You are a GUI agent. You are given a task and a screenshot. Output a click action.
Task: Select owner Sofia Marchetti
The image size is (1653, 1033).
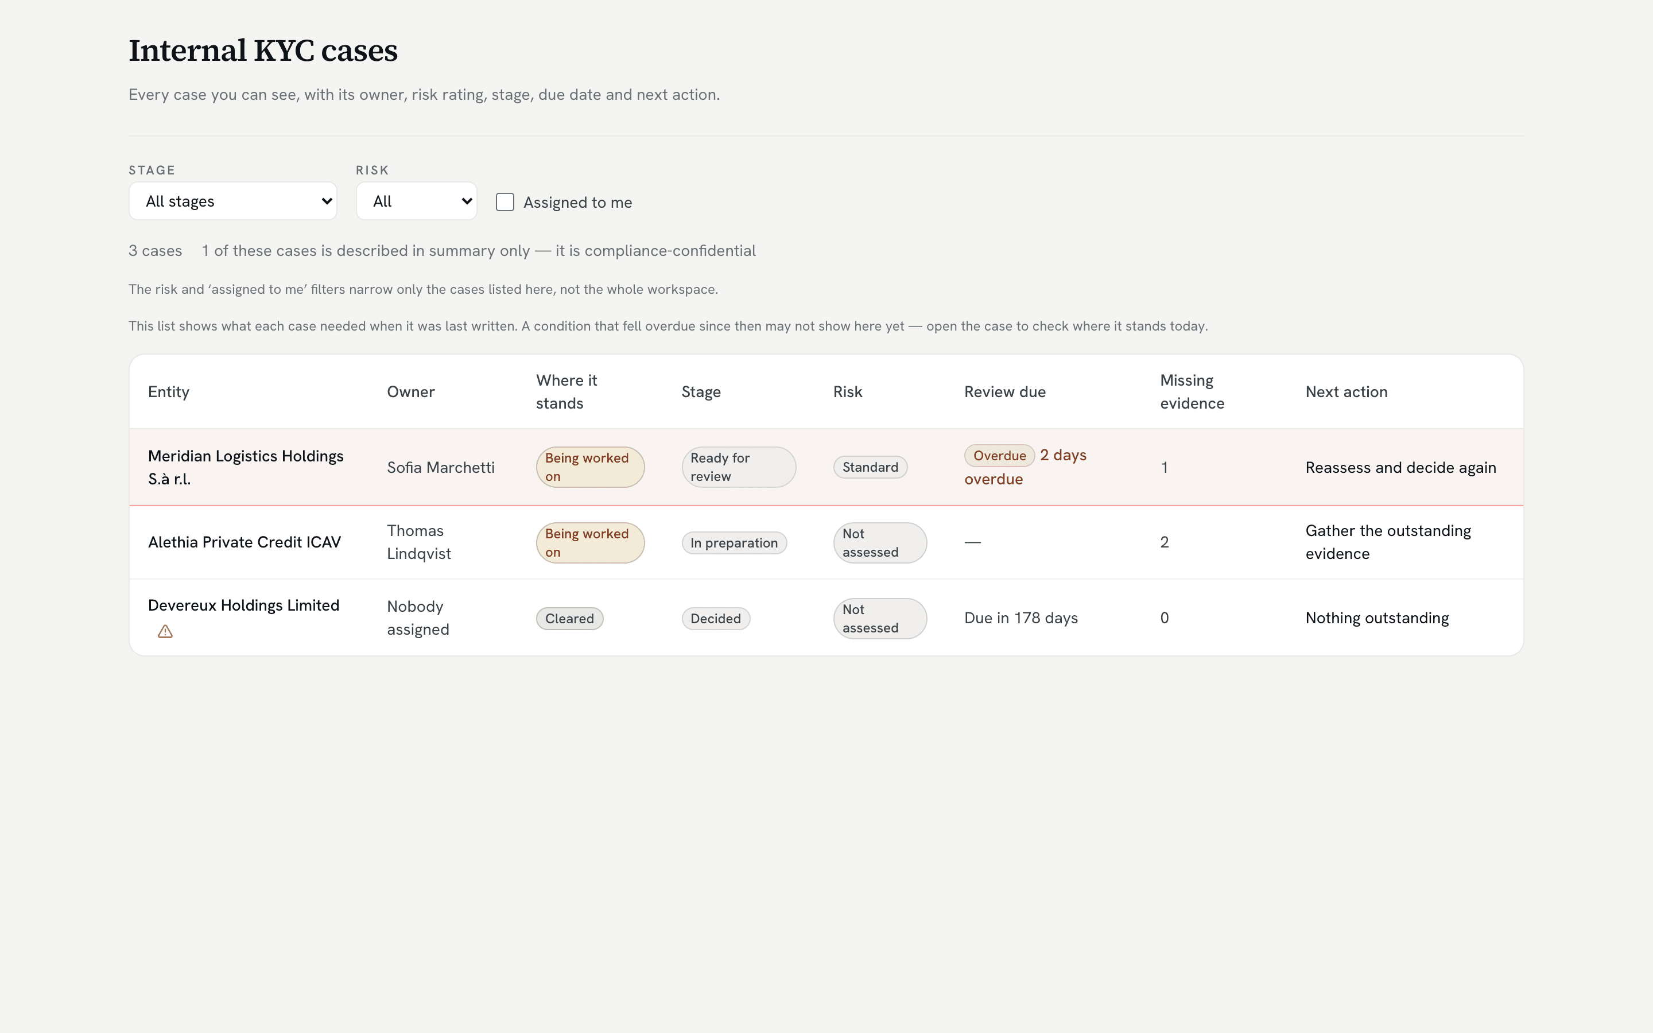[441, 467]
